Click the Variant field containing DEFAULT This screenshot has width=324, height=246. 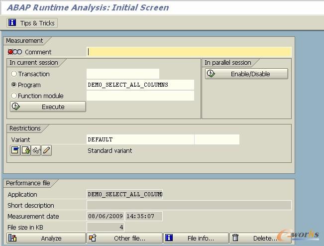(x=140, y=139)
